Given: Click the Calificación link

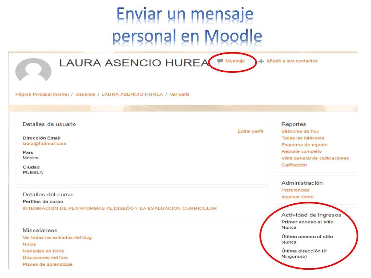Looking at the screenshot, I should point(294,165).
